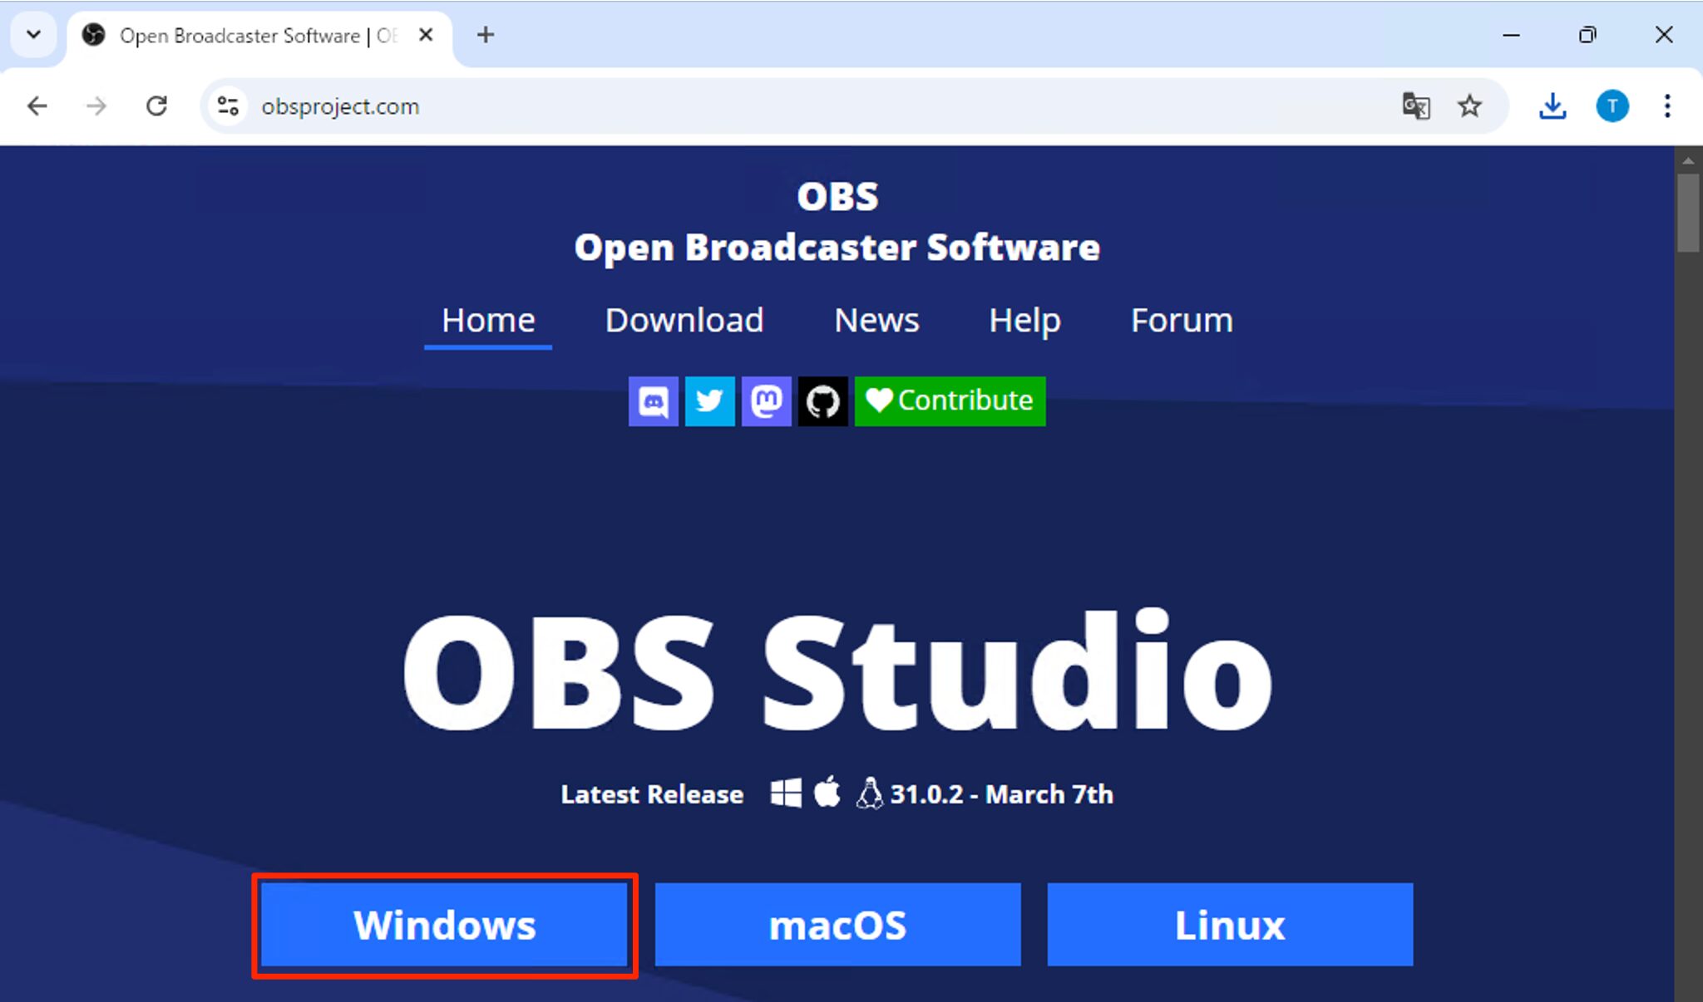Open the tab search chevron
1703x1002 pixels.
[x=33, y=34]
